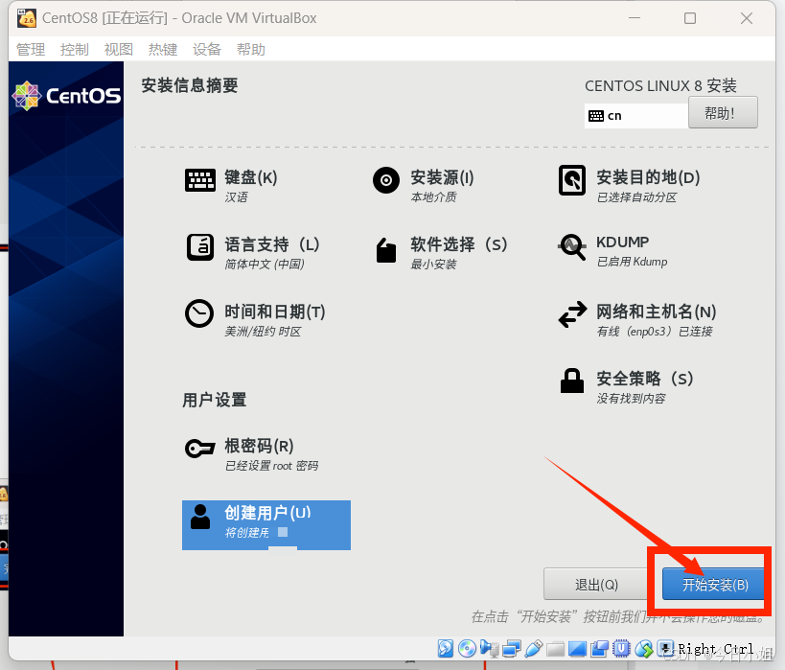Open 网络和主机名(N) arrows icon
The width and height of the screenshot is (785, 670).
tap(572, 314)
